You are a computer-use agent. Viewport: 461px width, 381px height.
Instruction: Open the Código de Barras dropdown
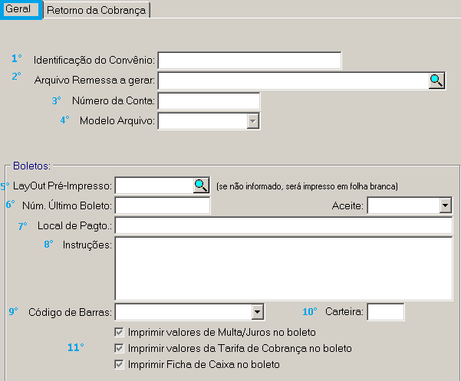pos(258,311)
